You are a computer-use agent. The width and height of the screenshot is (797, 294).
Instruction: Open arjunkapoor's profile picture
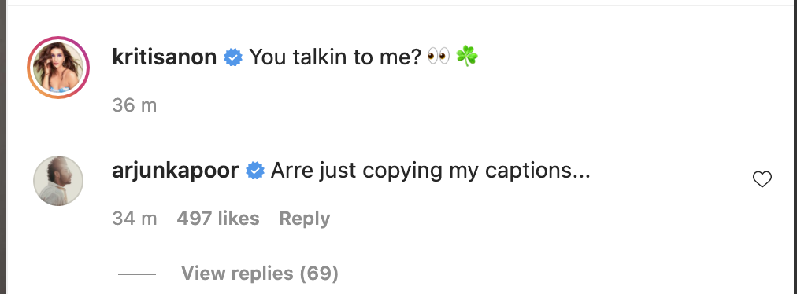coord(58,181)
